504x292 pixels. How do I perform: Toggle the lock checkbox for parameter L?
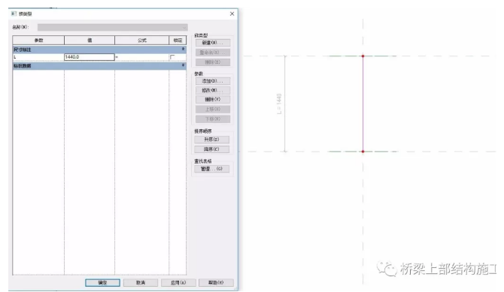[x=172, y=57]
